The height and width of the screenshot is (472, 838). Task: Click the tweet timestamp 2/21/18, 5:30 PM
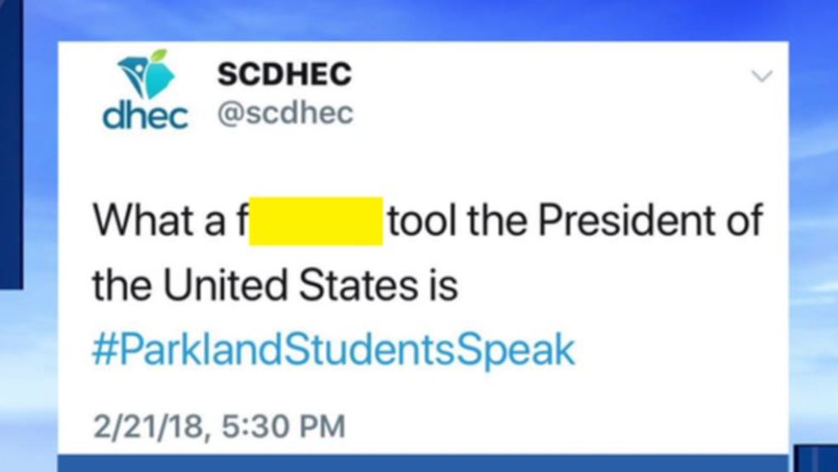pyautogui.click(x=219, y=425)
